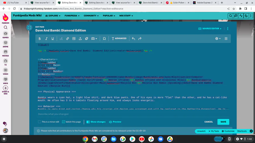The width and height of the screenshot is (255, 143).
Task: Insert a link with the chain icon
Action: [67, 39]
